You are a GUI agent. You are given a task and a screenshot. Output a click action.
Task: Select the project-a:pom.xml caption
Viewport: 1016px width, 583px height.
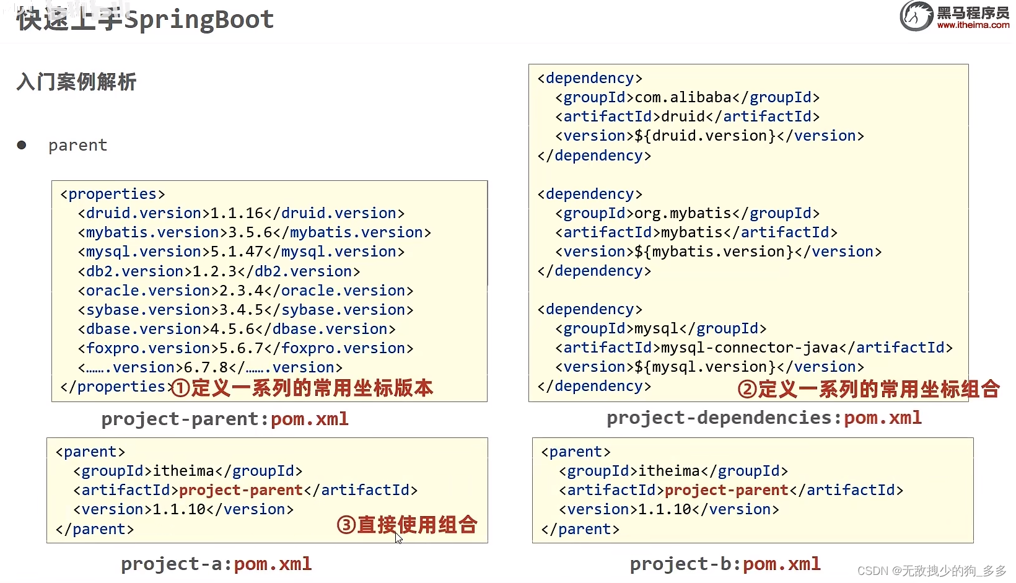(216, 564)
